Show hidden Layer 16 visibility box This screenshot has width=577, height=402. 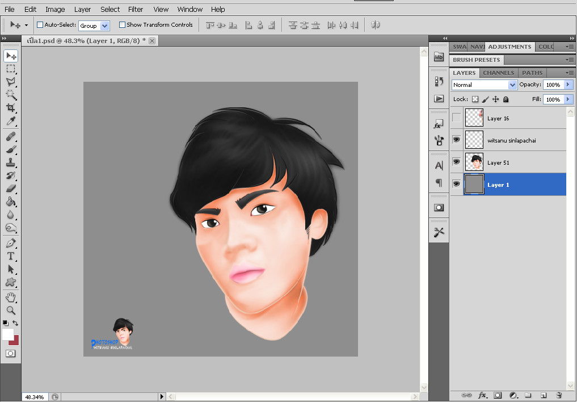[x=457, y=118]
